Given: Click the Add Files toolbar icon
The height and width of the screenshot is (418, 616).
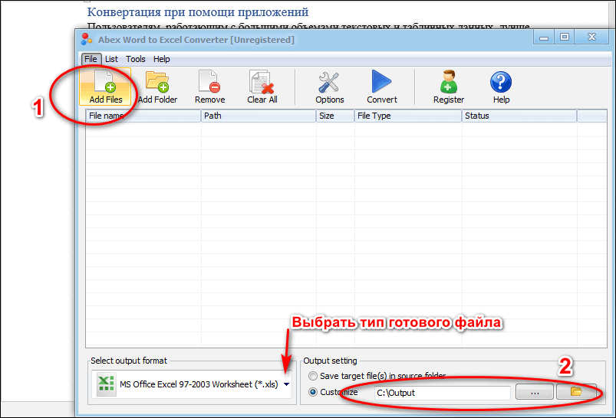Looking at the screenshot, I should coord(105,87).
